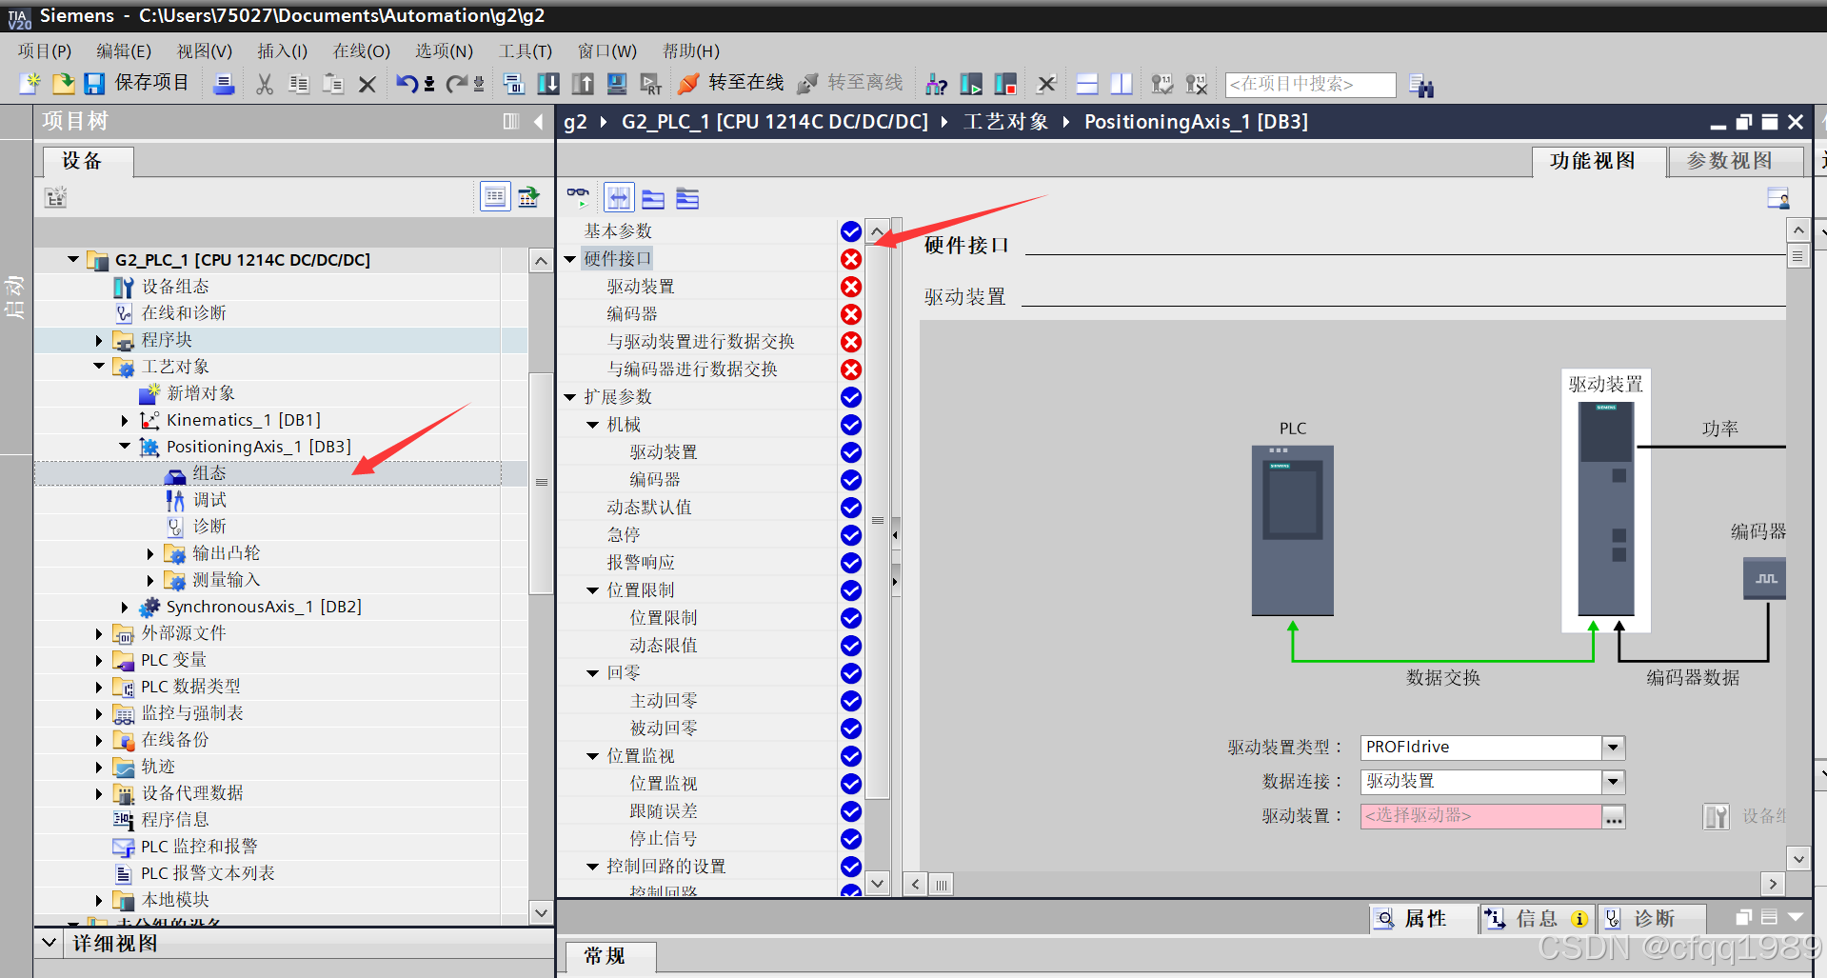Click the redo arrow icon
The height and width of the screenshot is (978, 1827).
pos(457,84)
